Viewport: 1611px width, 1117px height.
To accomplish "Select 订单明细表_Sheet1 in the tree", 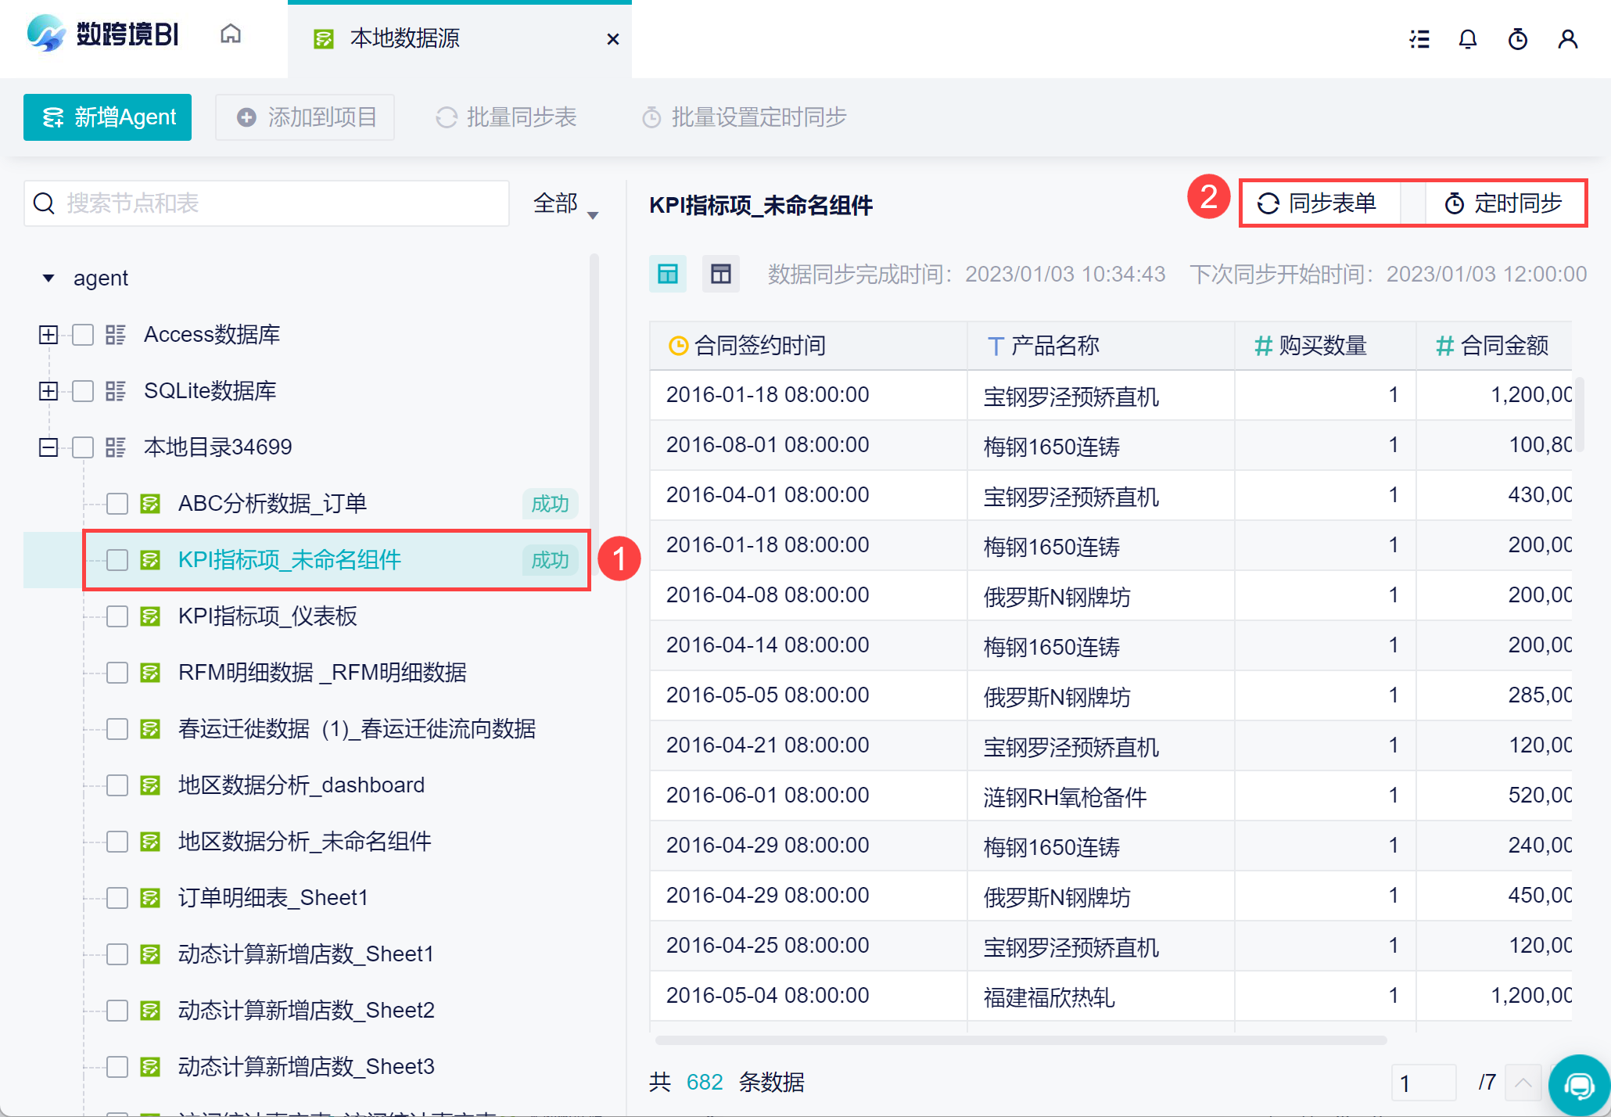I will (273, 898).
